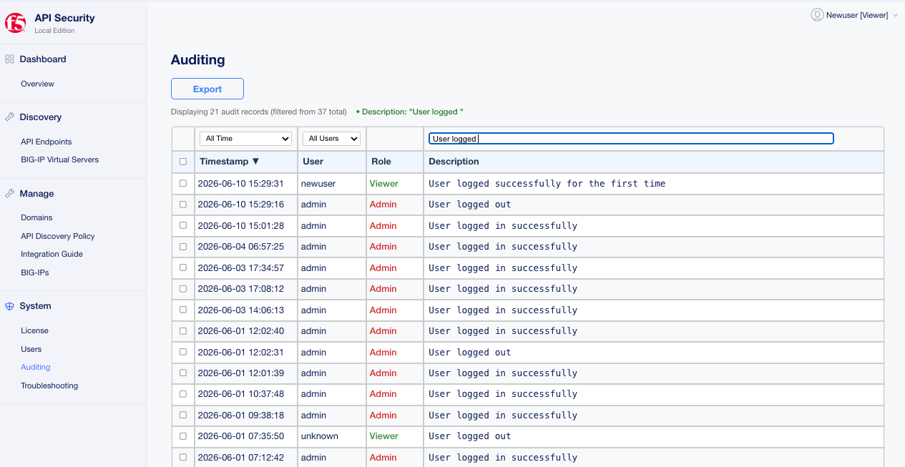Check the row for 2026-06-01 12:02:40
The height and width of the screenshot is (467, 905).
[x=183, y=330]
